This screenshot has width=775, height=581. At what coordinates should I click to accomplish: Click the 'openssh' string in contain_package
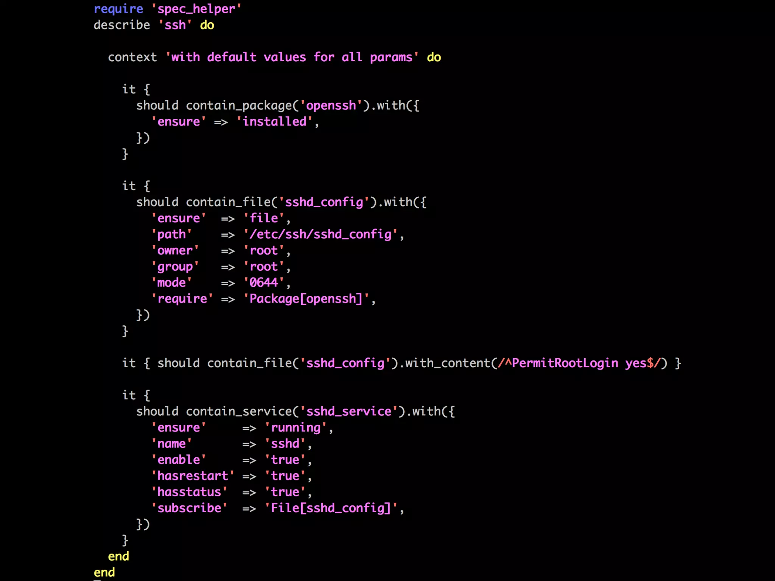pyautogui.click(x=331, y=105)
